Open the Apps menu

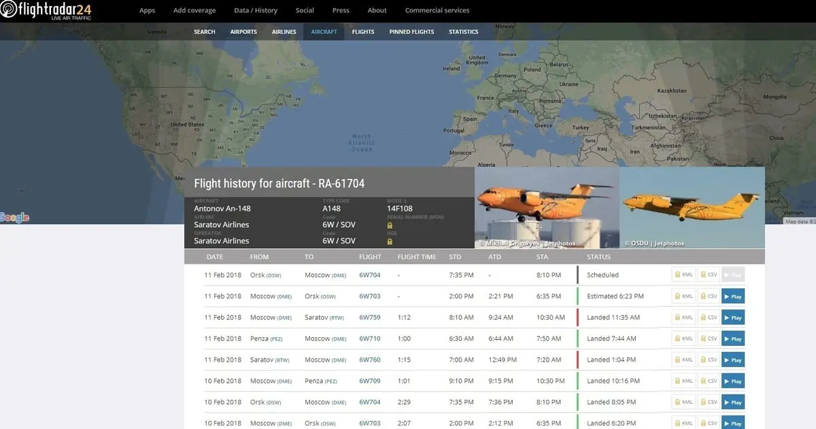coord(147,10)
